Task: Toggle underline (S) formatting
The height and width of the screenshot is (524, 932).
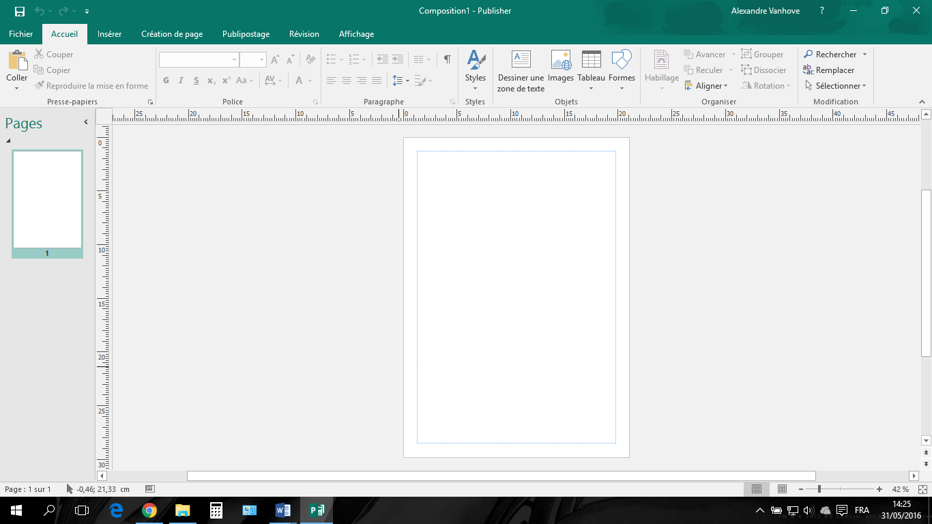Action: tap(196, 81)
